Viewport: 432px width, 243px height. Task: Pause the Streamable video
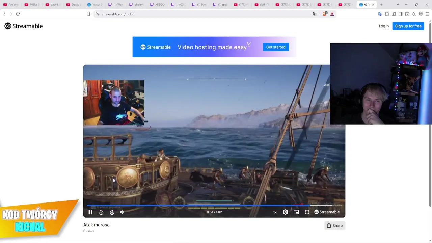tap(90, 212)
